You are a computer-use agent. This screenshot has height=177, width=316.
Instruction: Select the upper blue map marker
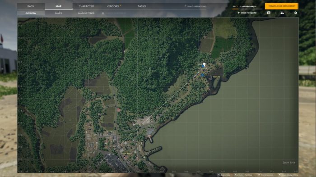[x=203, y=66]
